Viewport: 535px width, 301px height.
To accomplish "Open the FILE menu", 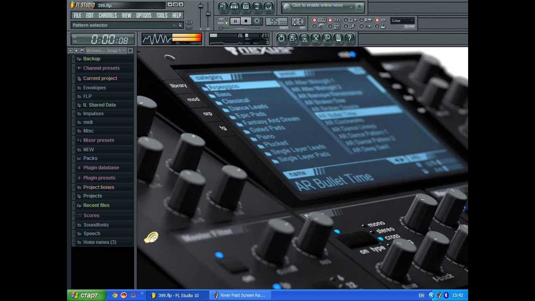I will click(x=78, y=15).
